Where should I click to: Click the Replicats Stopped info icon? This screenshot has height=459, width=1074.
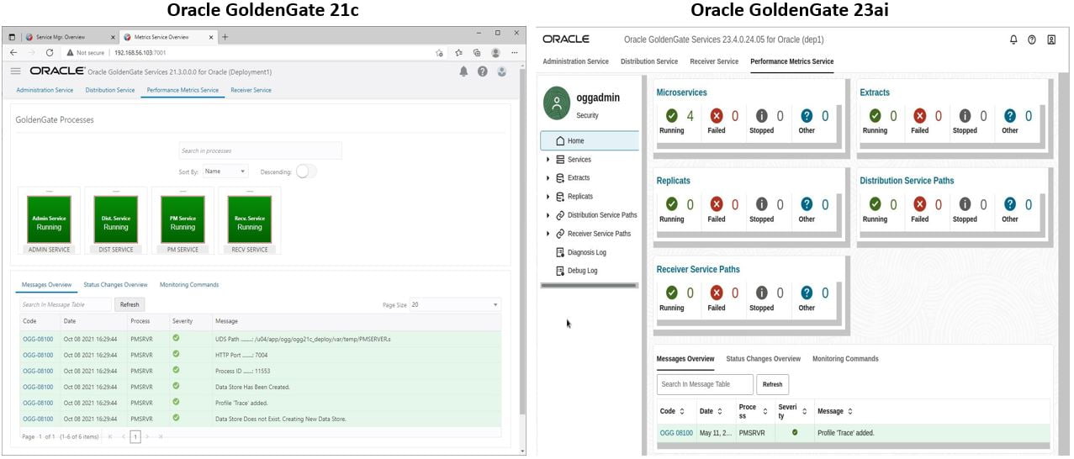pos(762,204)
